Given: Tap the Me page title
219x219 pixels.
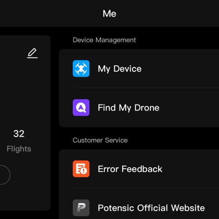Looking at the screenshot, I should [x=109, y=14].
